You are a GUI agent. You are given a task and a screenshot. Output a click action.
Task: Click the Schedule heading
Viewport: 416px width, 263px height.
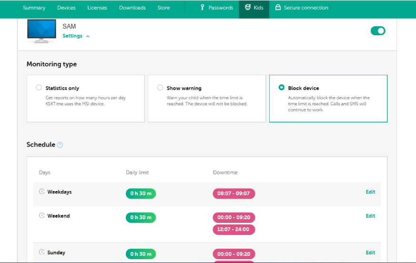[41, 145]
